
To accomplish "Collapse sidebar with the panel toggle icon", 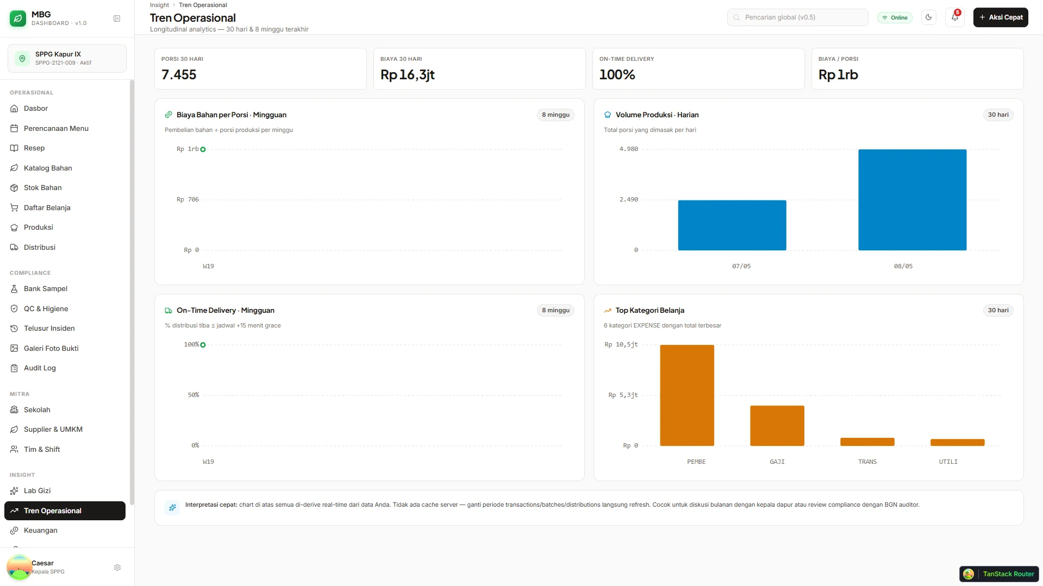I will (117, 18).
